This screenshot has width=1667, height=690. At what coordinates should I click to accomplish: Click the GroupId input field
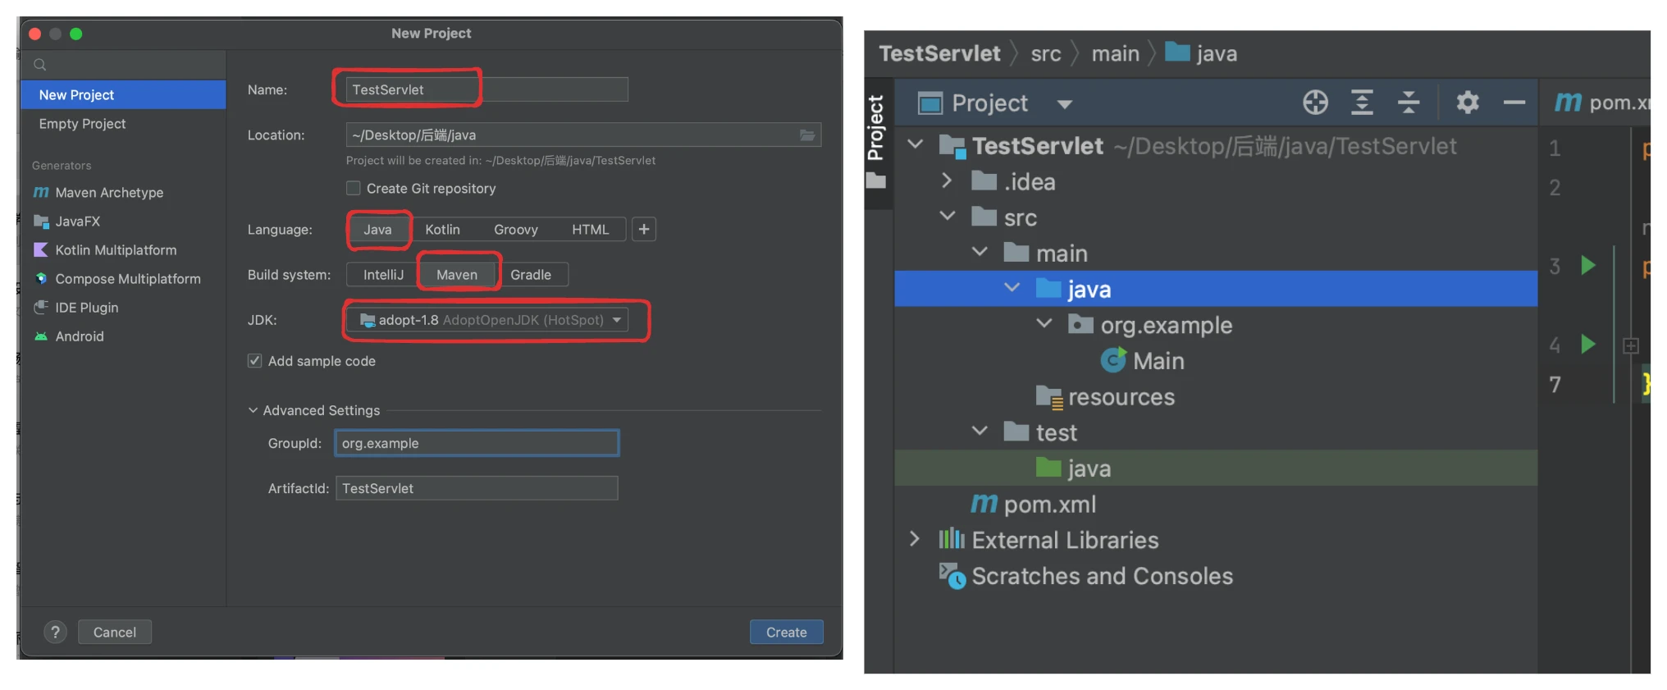pyautogui.click(x=477, y=443)
